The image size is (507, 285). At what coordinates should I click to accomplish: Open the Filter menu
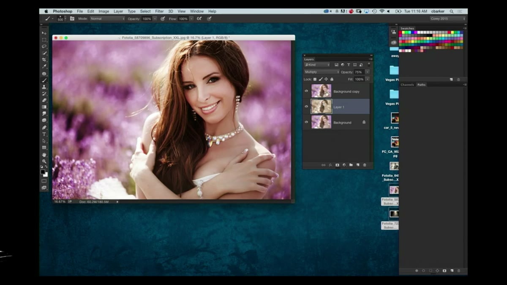159,11
